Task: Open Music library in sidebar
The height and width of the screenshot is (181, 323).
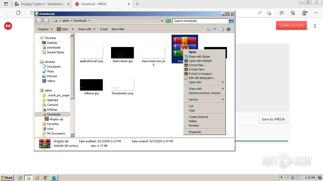Action: tap(50, 71)
